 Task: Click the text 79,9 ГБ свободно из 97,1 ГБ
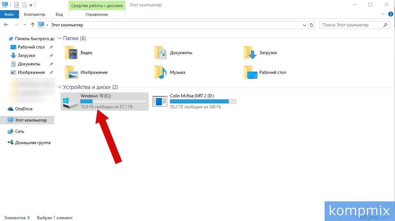point(107,107)
